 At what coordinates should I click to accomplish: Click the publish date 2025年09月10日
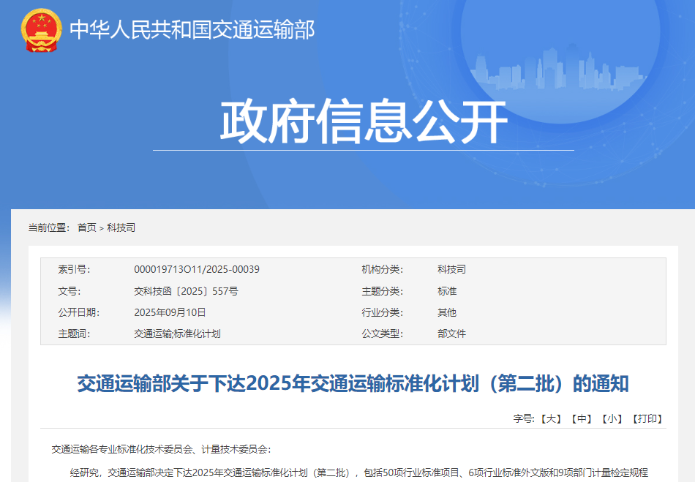[x=170, y=312]
